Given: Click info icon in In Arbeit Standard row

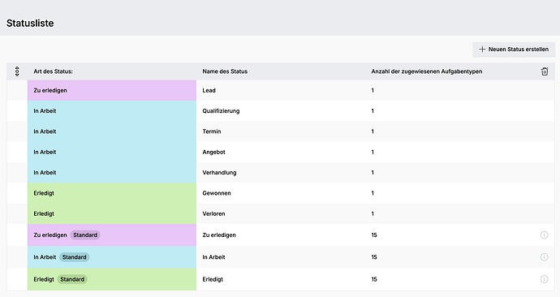Looking at the screenshot, I should click(x=544, y=257).
